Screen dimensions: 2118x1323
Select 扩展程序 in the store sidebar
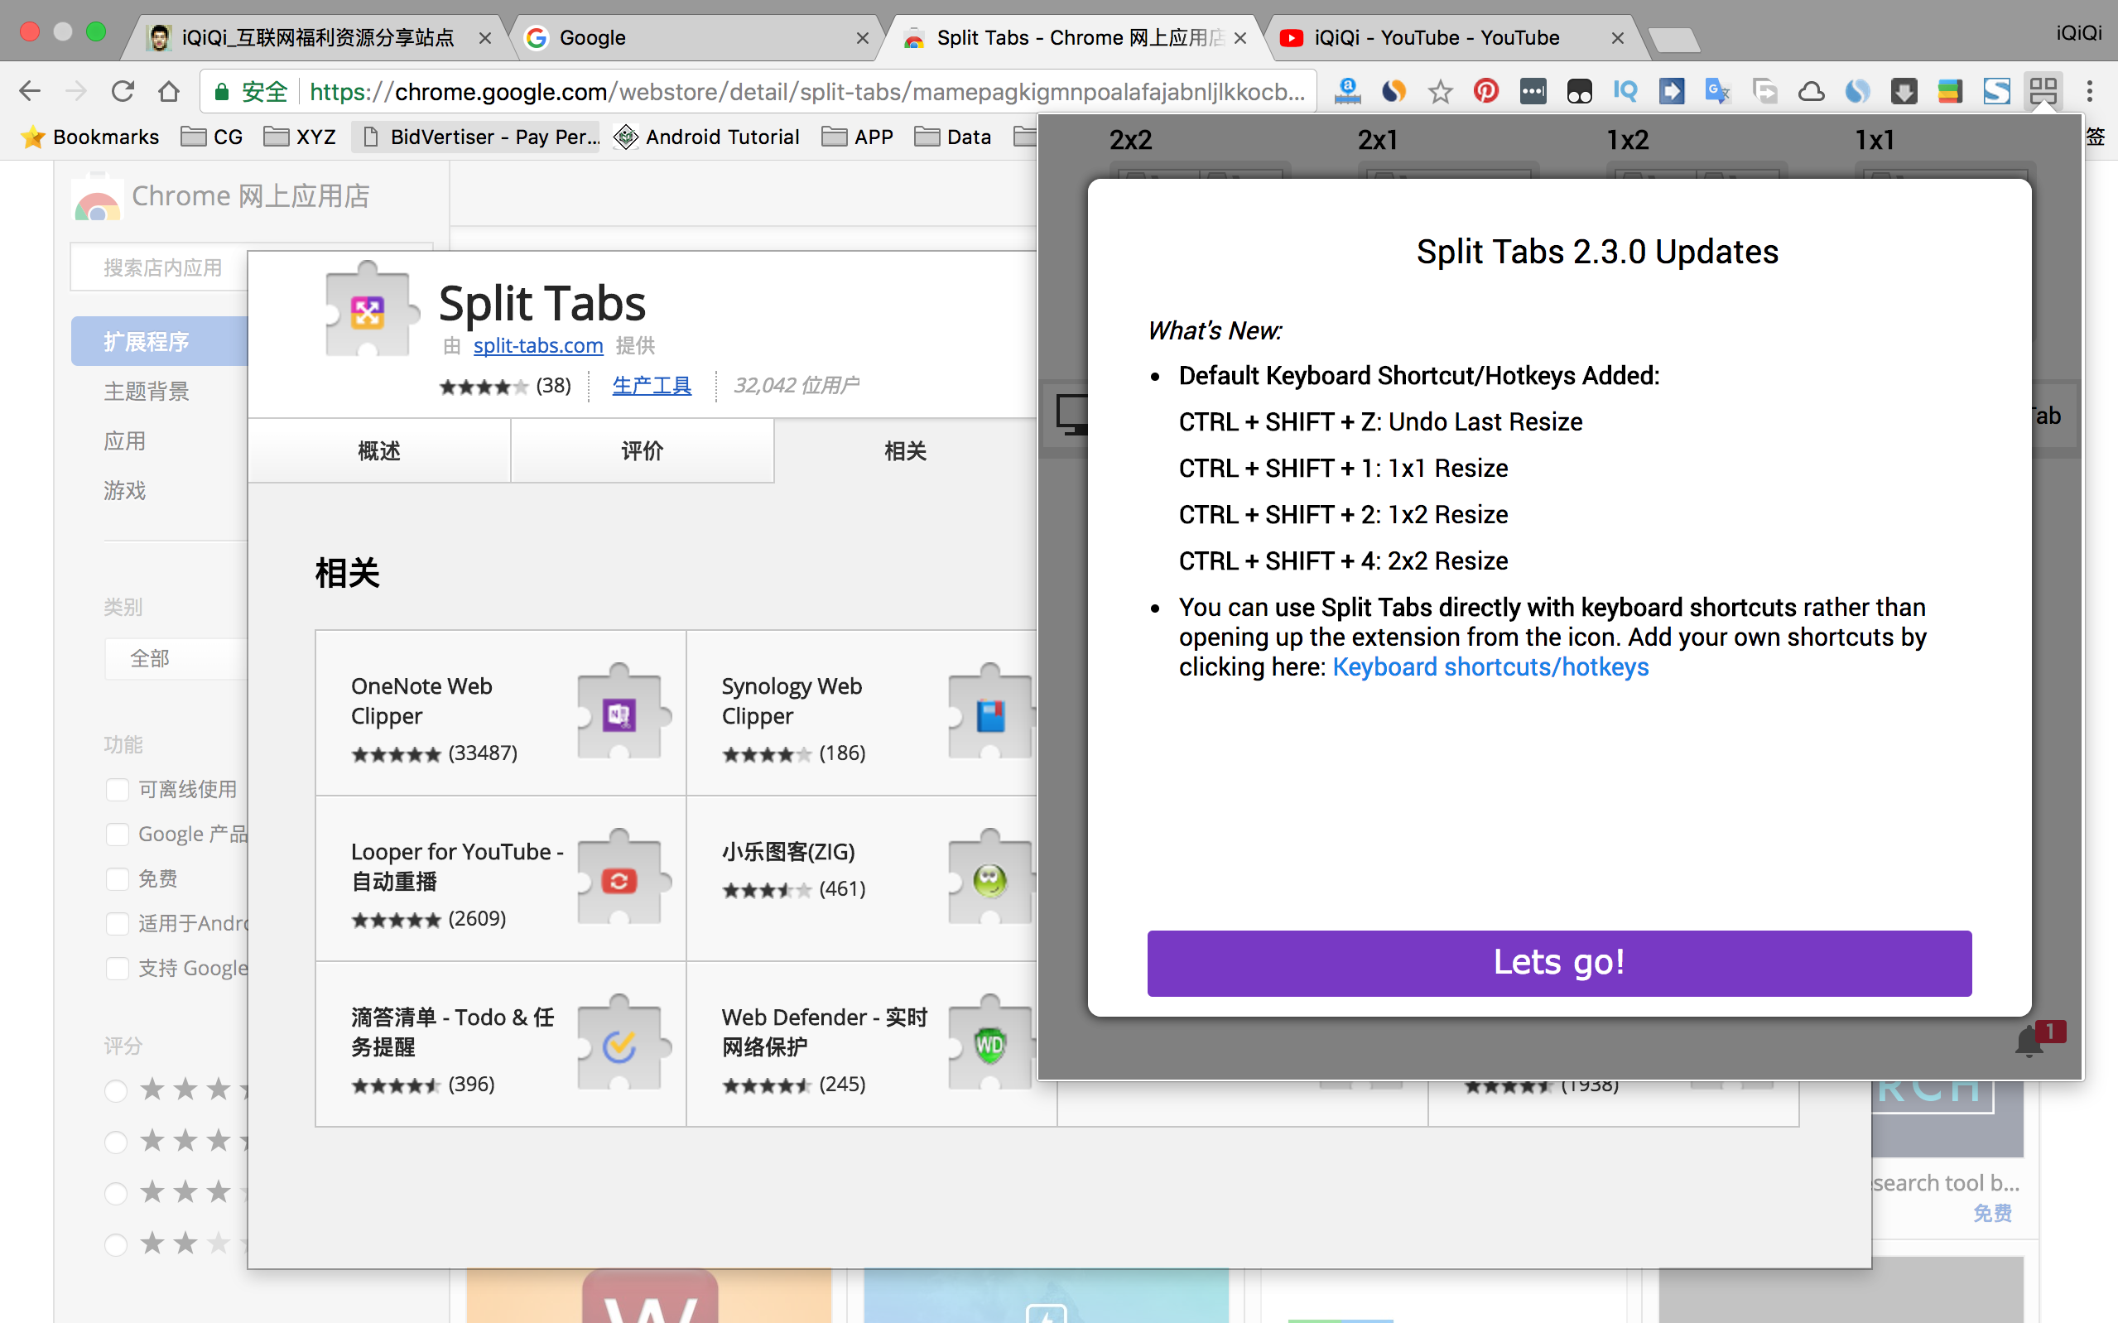(x=159, y=341)
